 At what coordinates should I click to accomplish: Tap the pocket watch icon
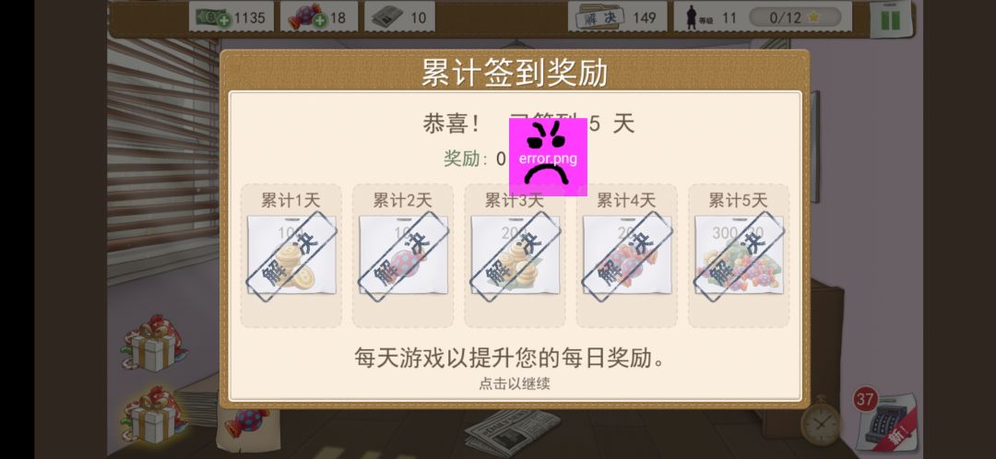(x=820, y=421)
